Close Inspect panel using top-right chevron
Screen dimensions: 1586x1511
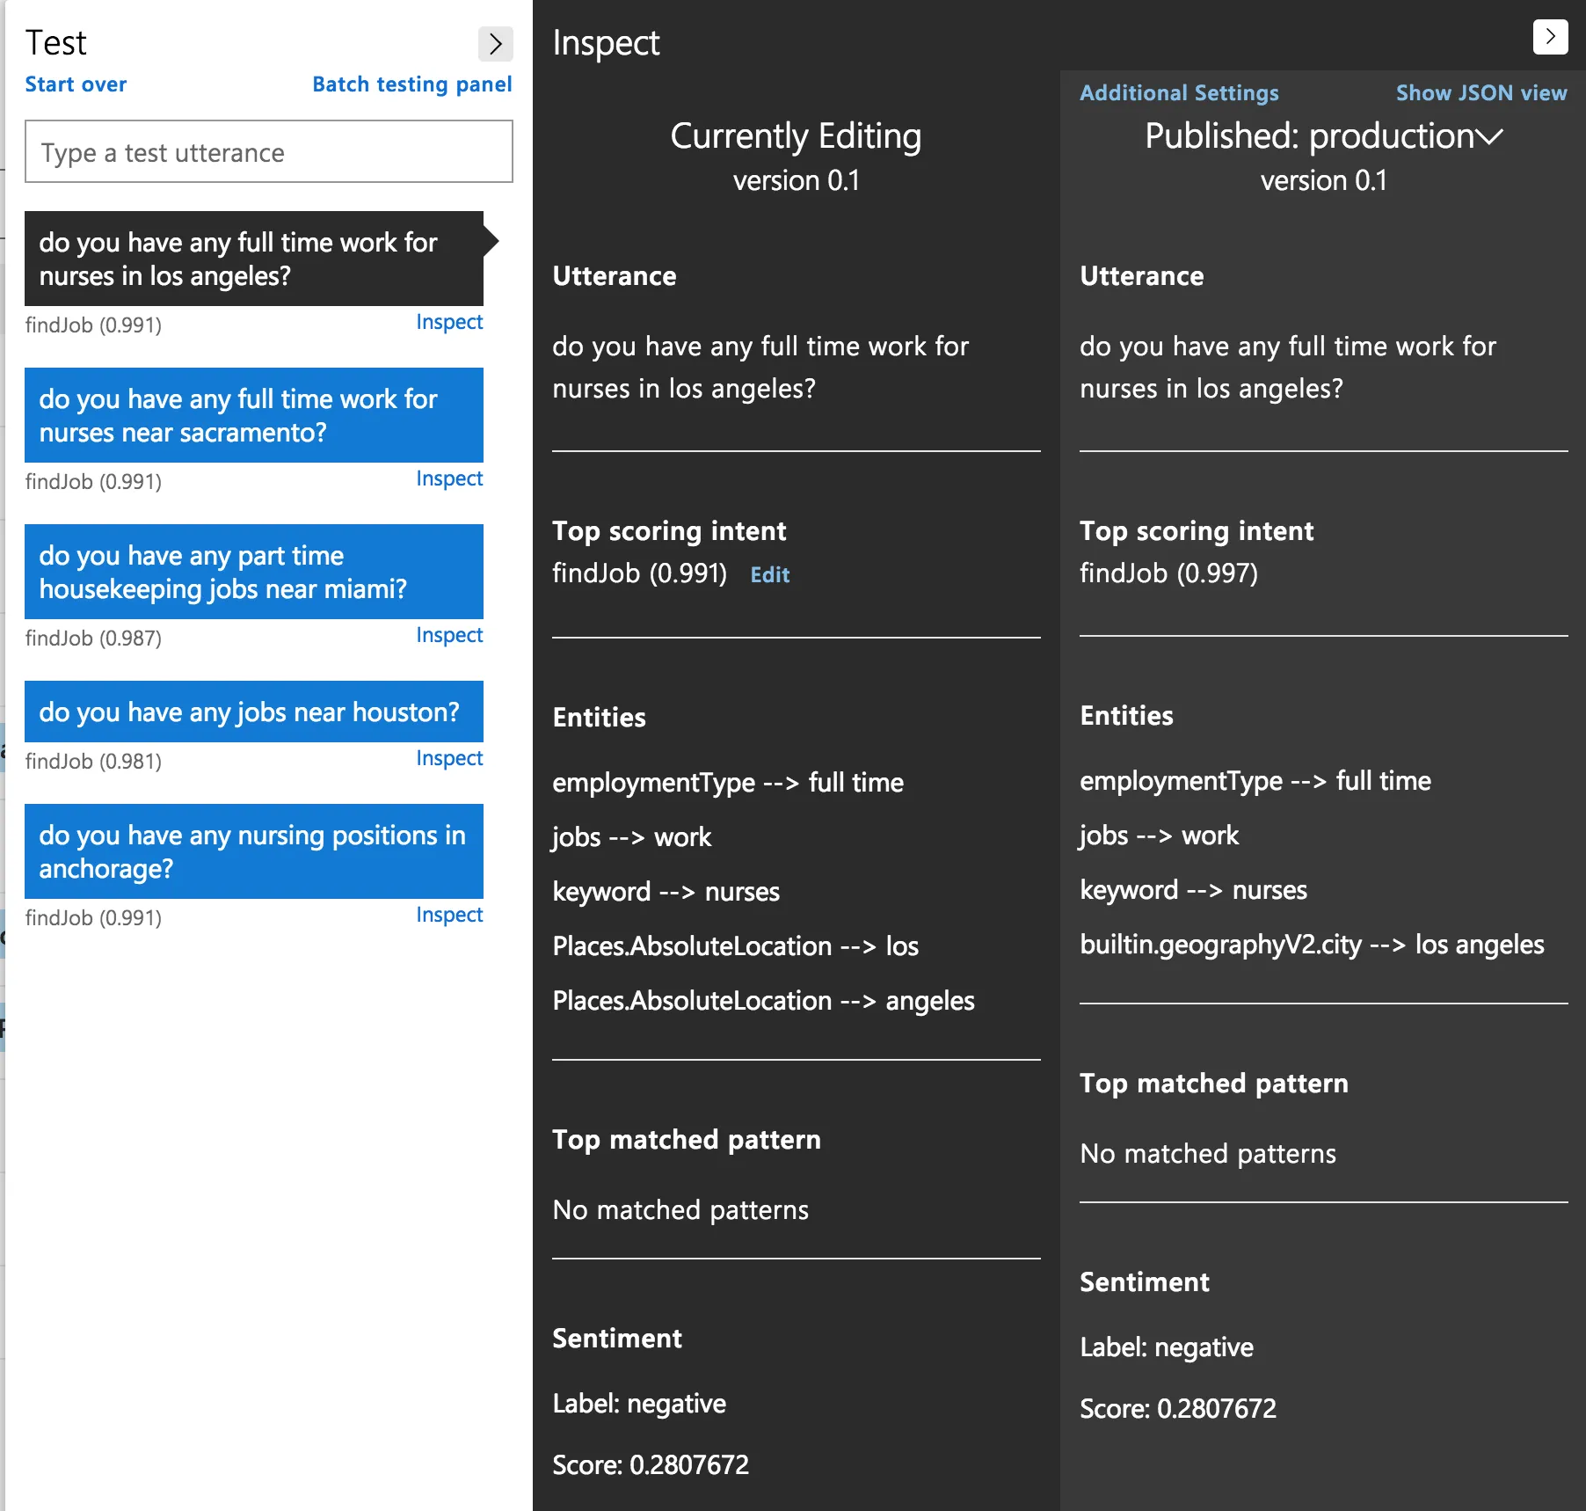pyautogui.click(x=1550, y=37)
